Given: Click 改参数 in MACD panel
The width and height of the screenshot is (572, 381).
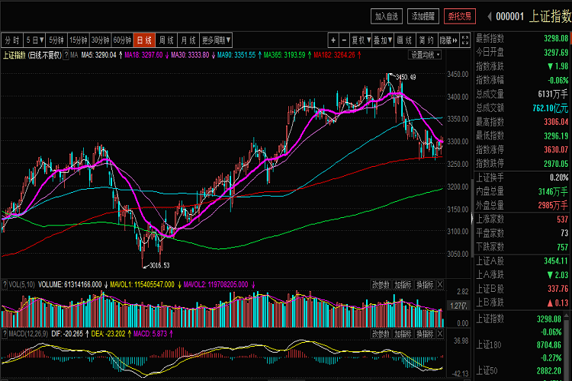Looking at the screenshot, I should (381, 334).
